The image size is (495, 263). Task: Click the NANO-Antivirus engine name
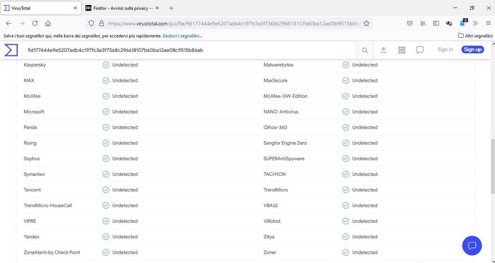click(x=281, y=112)
